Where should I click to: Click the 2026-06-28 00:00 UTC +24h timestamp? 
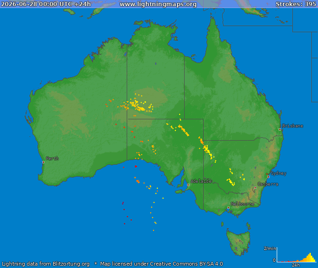click(46, 4)
